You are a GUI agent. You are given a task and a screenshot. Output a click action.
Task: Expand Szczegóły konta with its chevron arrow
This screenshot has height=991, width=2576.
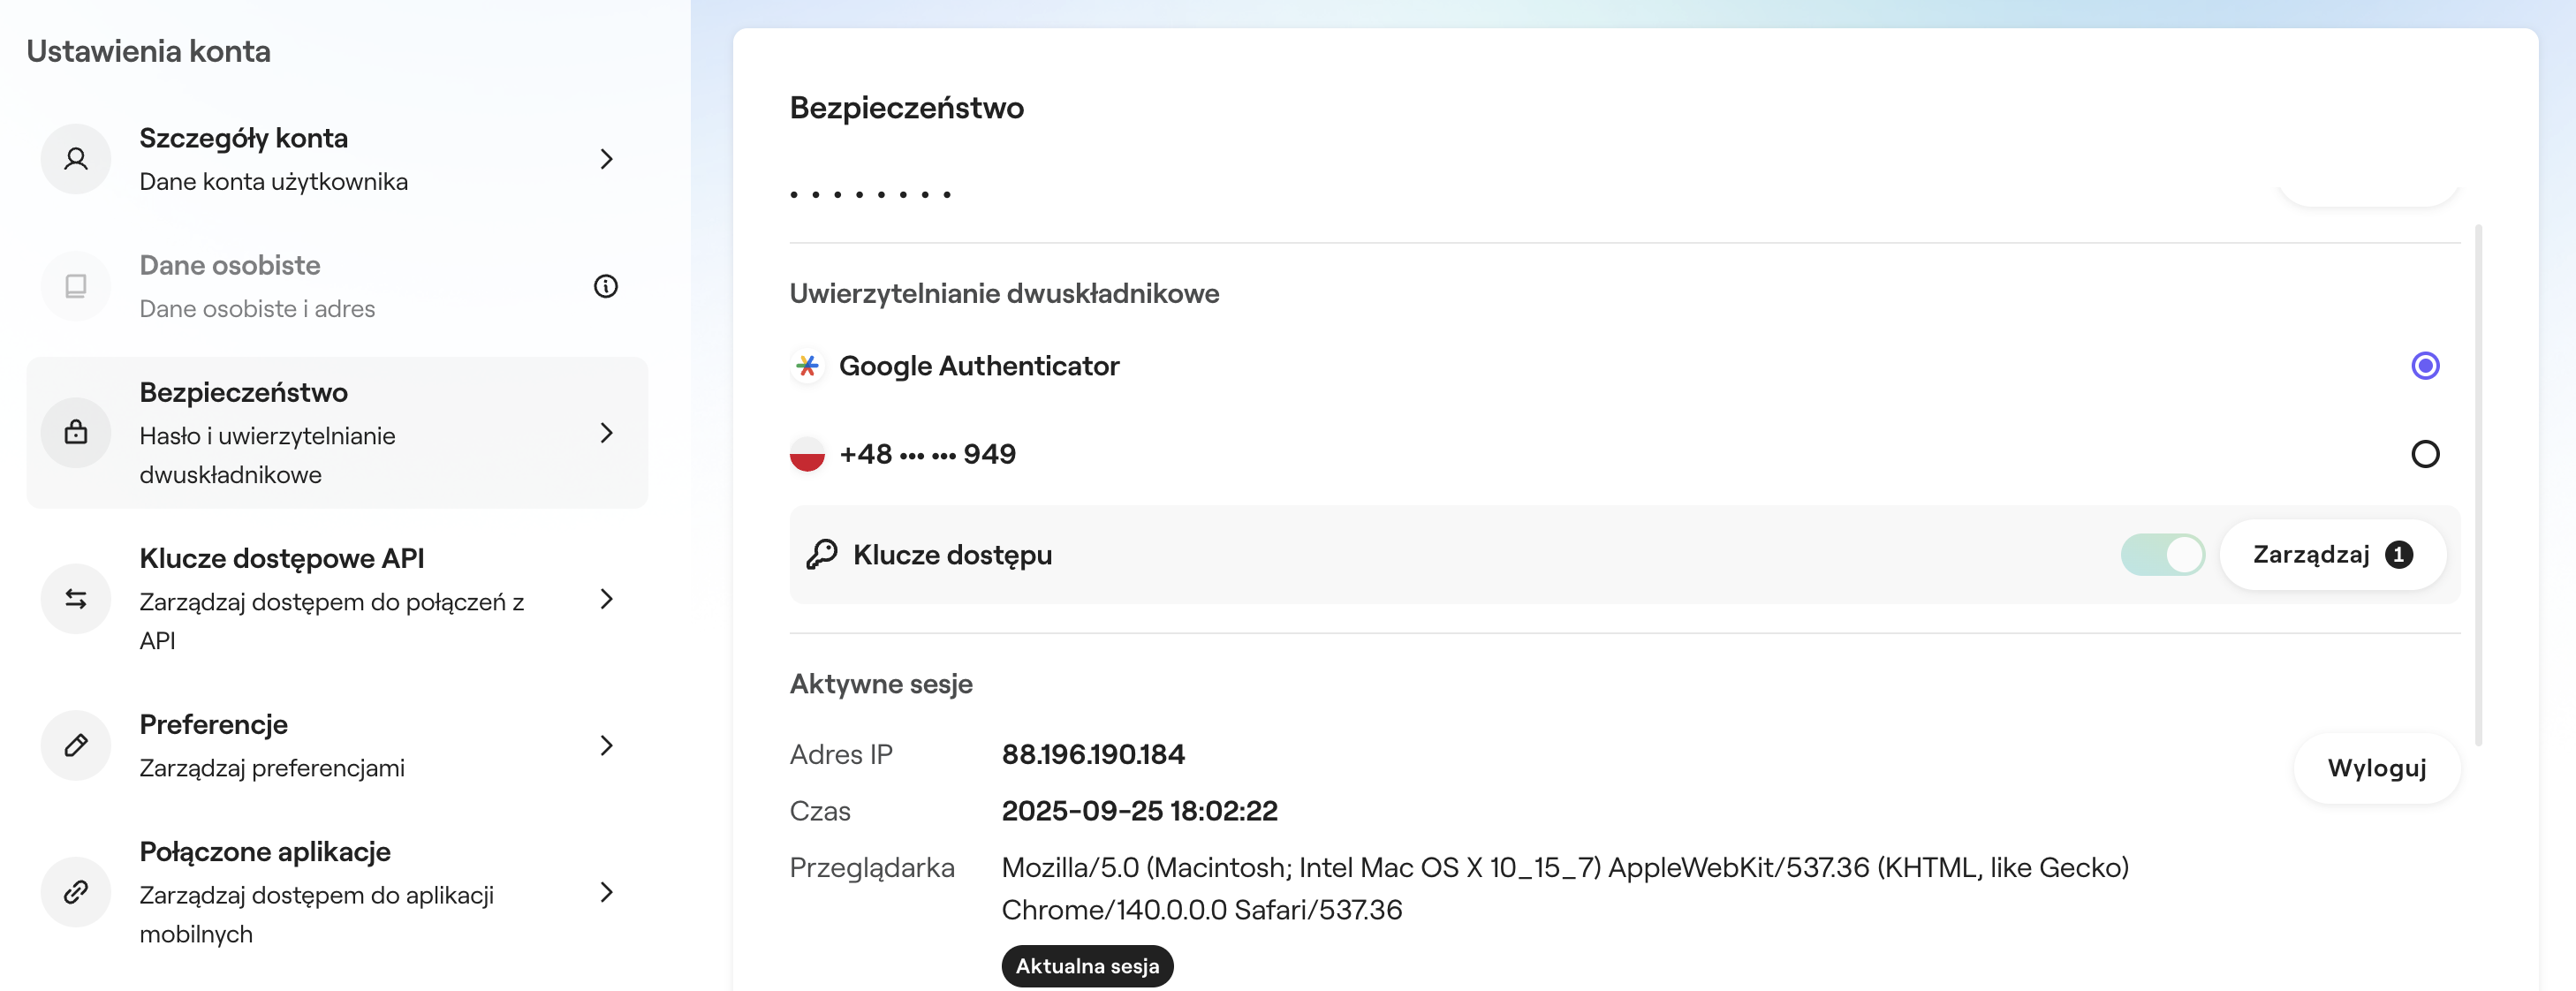[606, 159]
